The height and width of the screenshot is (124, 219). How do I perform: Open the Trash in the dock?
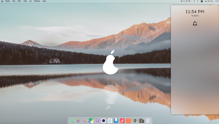(148, 121)
